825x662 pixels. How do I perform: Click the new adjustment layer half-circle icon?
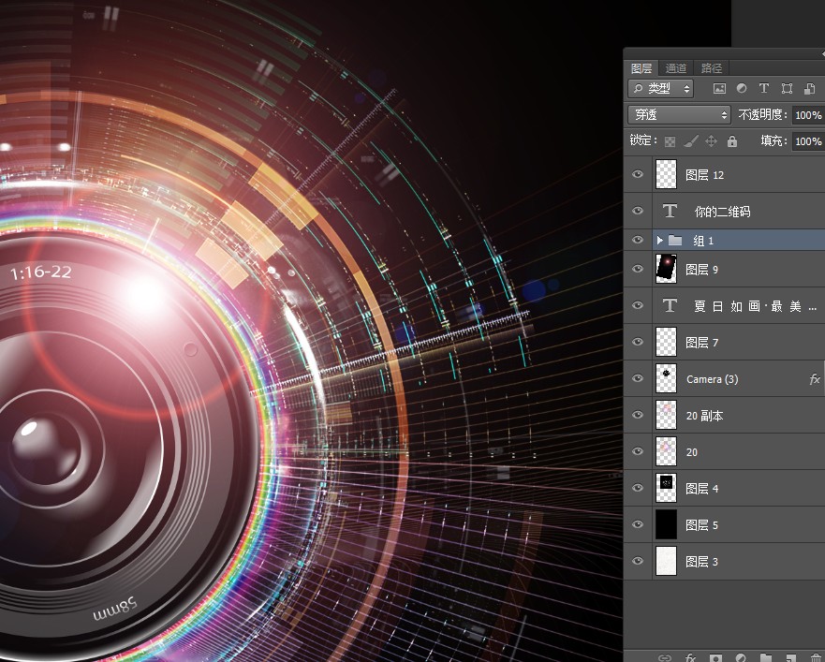[741, 657]
